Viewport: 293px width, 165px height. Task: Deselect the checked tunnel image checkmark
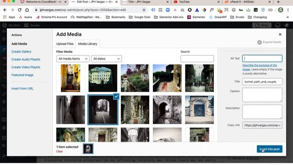tap(116, 97)
